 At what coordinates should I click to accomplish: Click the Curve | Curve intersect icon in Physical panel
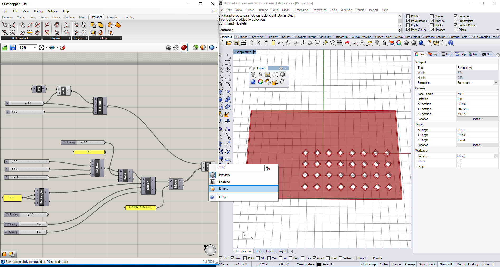[x=47, y=25]
